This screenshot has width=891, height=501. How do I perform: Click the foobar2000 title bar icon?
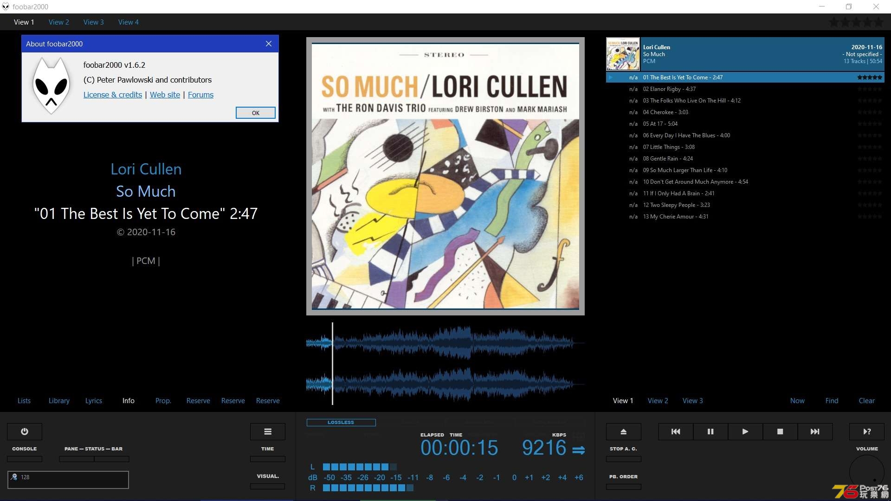pyautogui.click(x=6, y=6)
